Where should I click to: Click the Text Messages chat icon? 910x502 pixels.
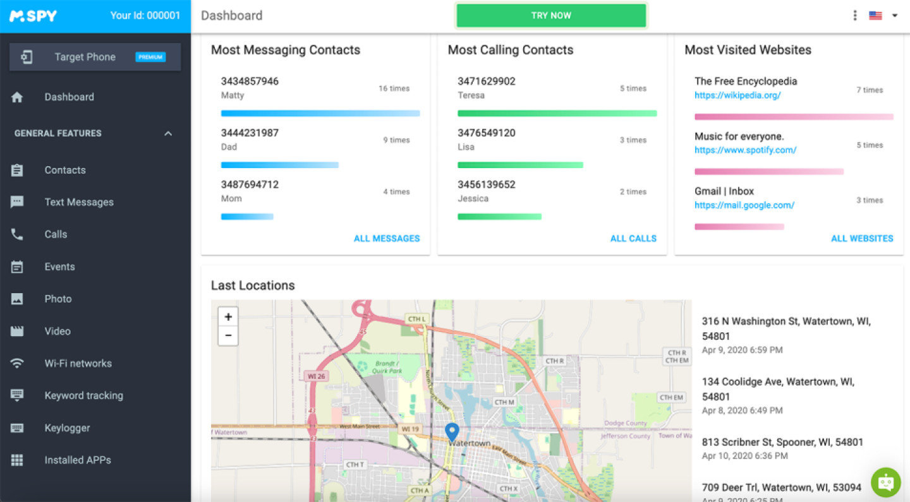tap(17, 202)
